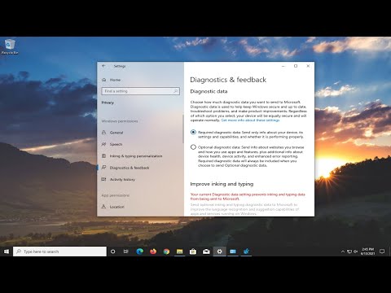Open Task View on the taskbar
This screenshot has height=293, width=391.
pos(126,251)
